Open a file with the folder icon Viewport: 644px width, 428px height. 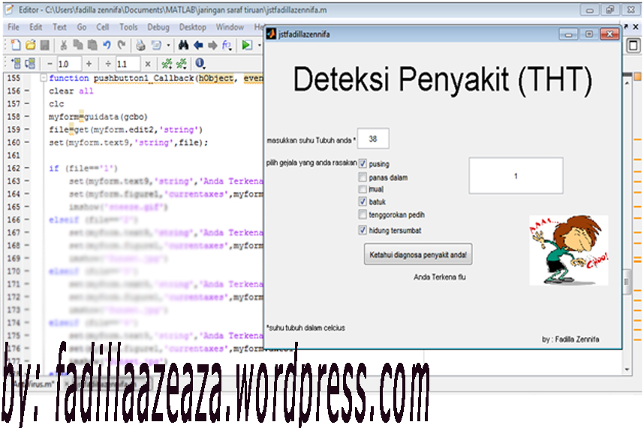click(x=32, y=45)
